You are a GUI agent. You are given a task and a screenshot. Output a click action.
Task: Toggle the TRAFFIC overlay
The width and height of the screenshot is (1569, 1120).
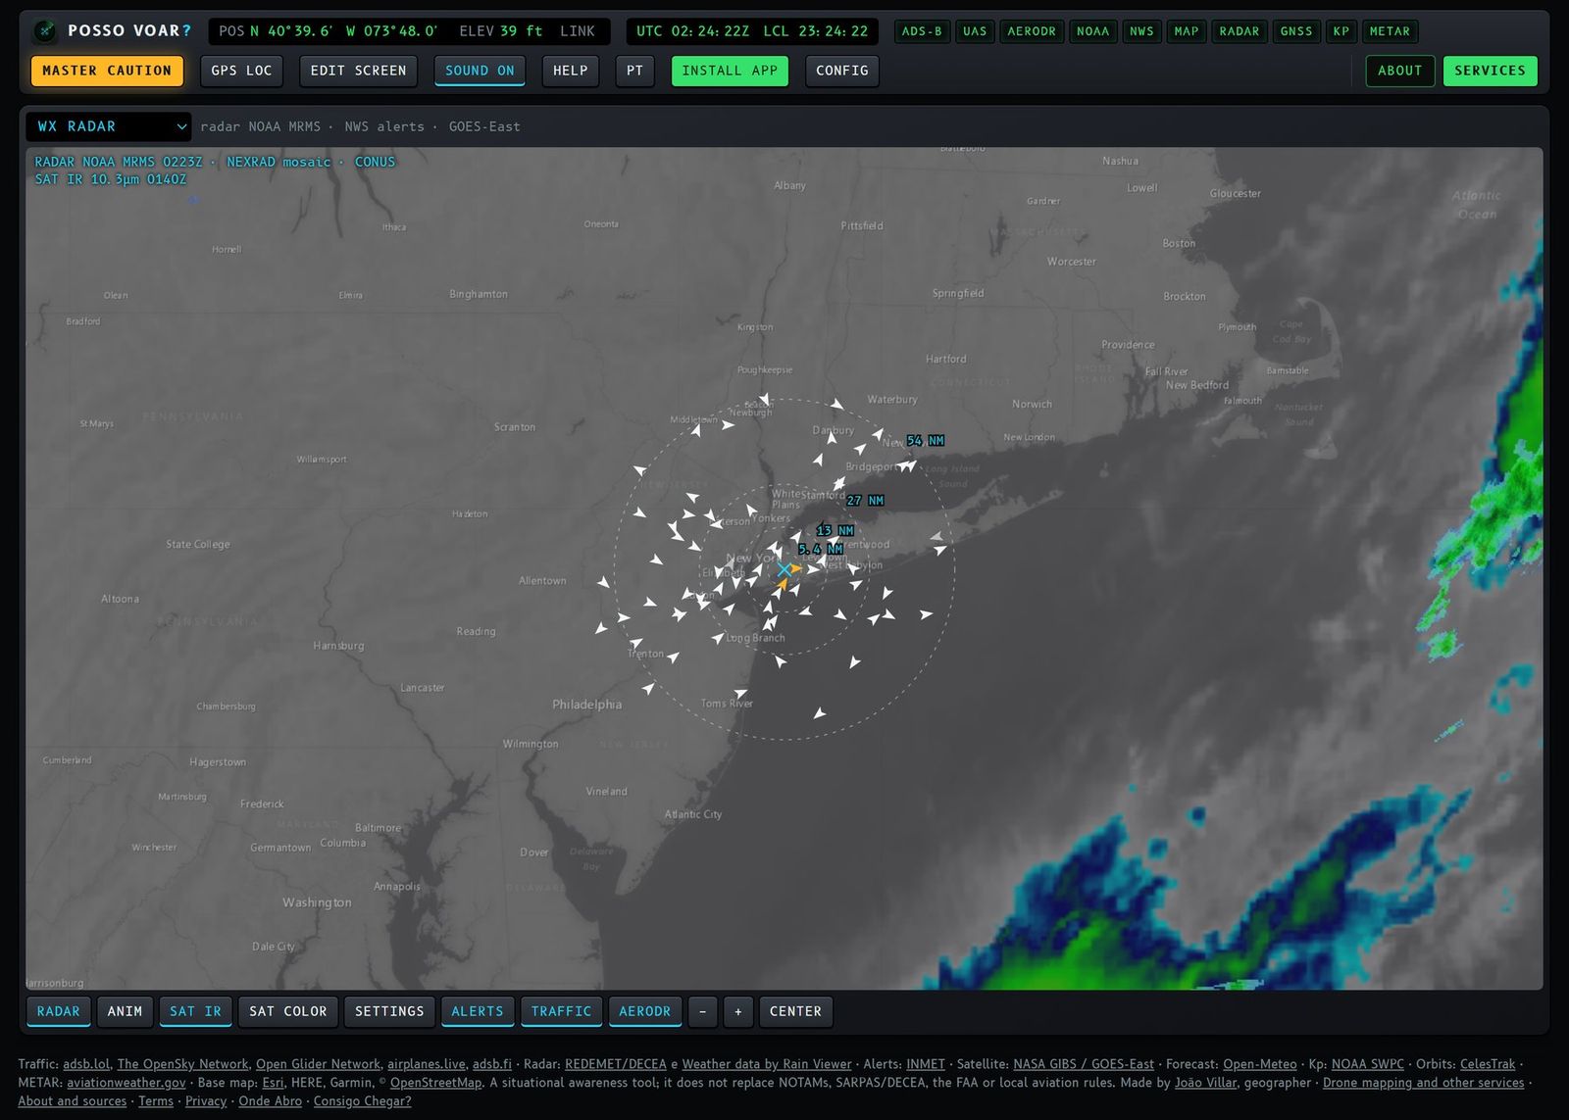click(x=561, y=1011)
